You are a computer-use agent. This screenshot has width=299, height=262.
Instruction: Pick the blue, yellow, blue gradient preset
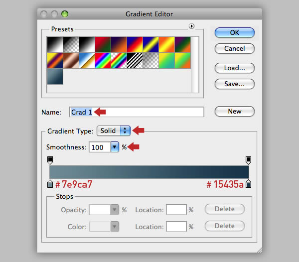151,45
